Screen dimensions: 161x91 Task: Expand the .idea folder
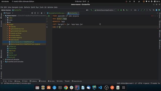click(x=6, y=18)
